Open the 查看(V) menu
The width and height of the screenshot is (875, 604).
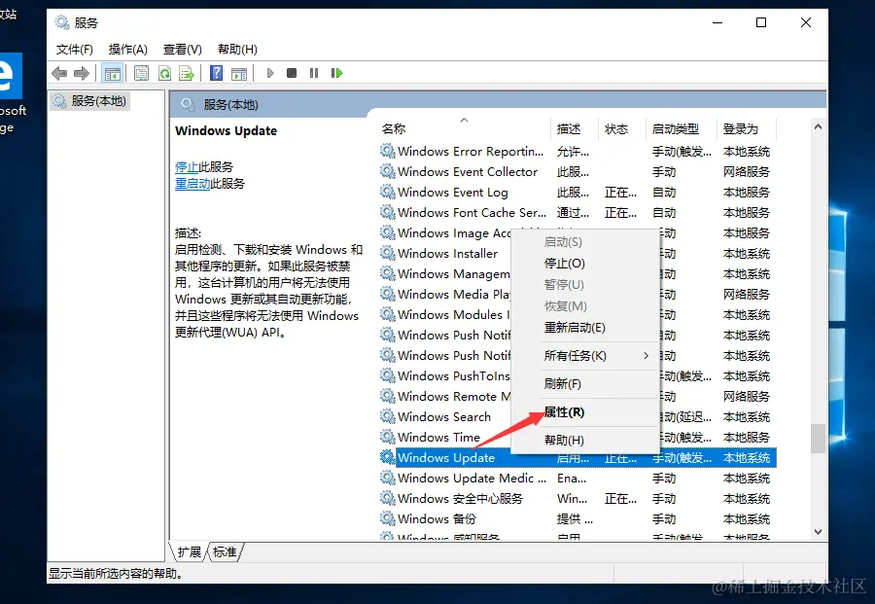182,50
